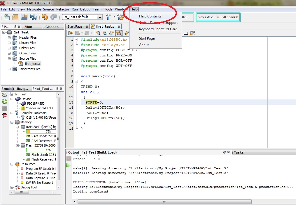Image resolution: width=296 pixels, height=205 pixels.
Task: Click the Save All toolbar icon
Action: click(x=33, y=17)
